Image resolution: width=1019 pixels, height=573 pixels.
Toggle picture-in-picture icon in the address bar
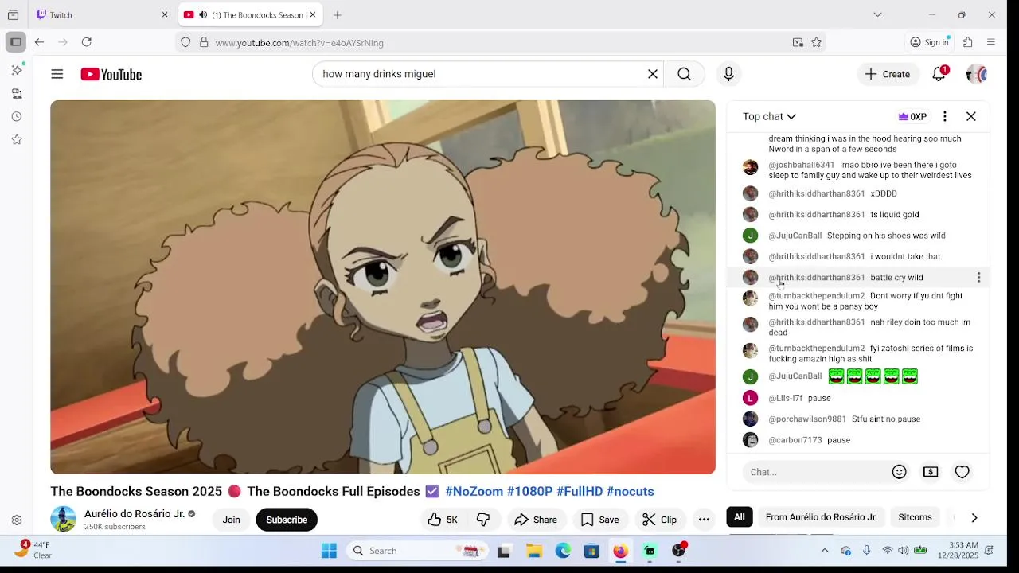point(798,42)
